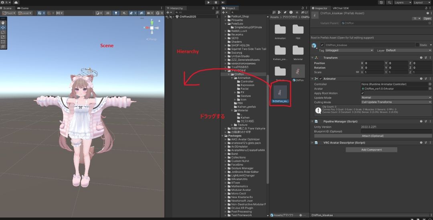This screenshot has width=433, height=220.
Task: Collapse the Animator component
Action: click(x=312, y=79)
